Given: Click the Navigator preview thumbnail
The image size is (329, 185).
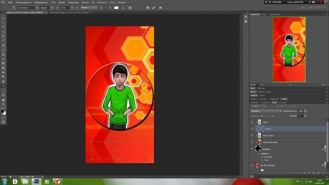Looking at the screenshot, I should [289, 49].
